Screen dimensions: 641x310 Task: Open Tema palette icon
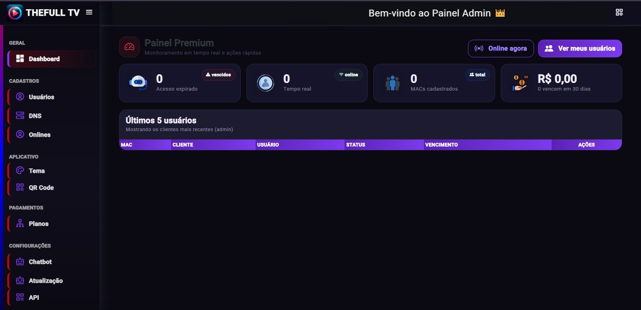20,170
